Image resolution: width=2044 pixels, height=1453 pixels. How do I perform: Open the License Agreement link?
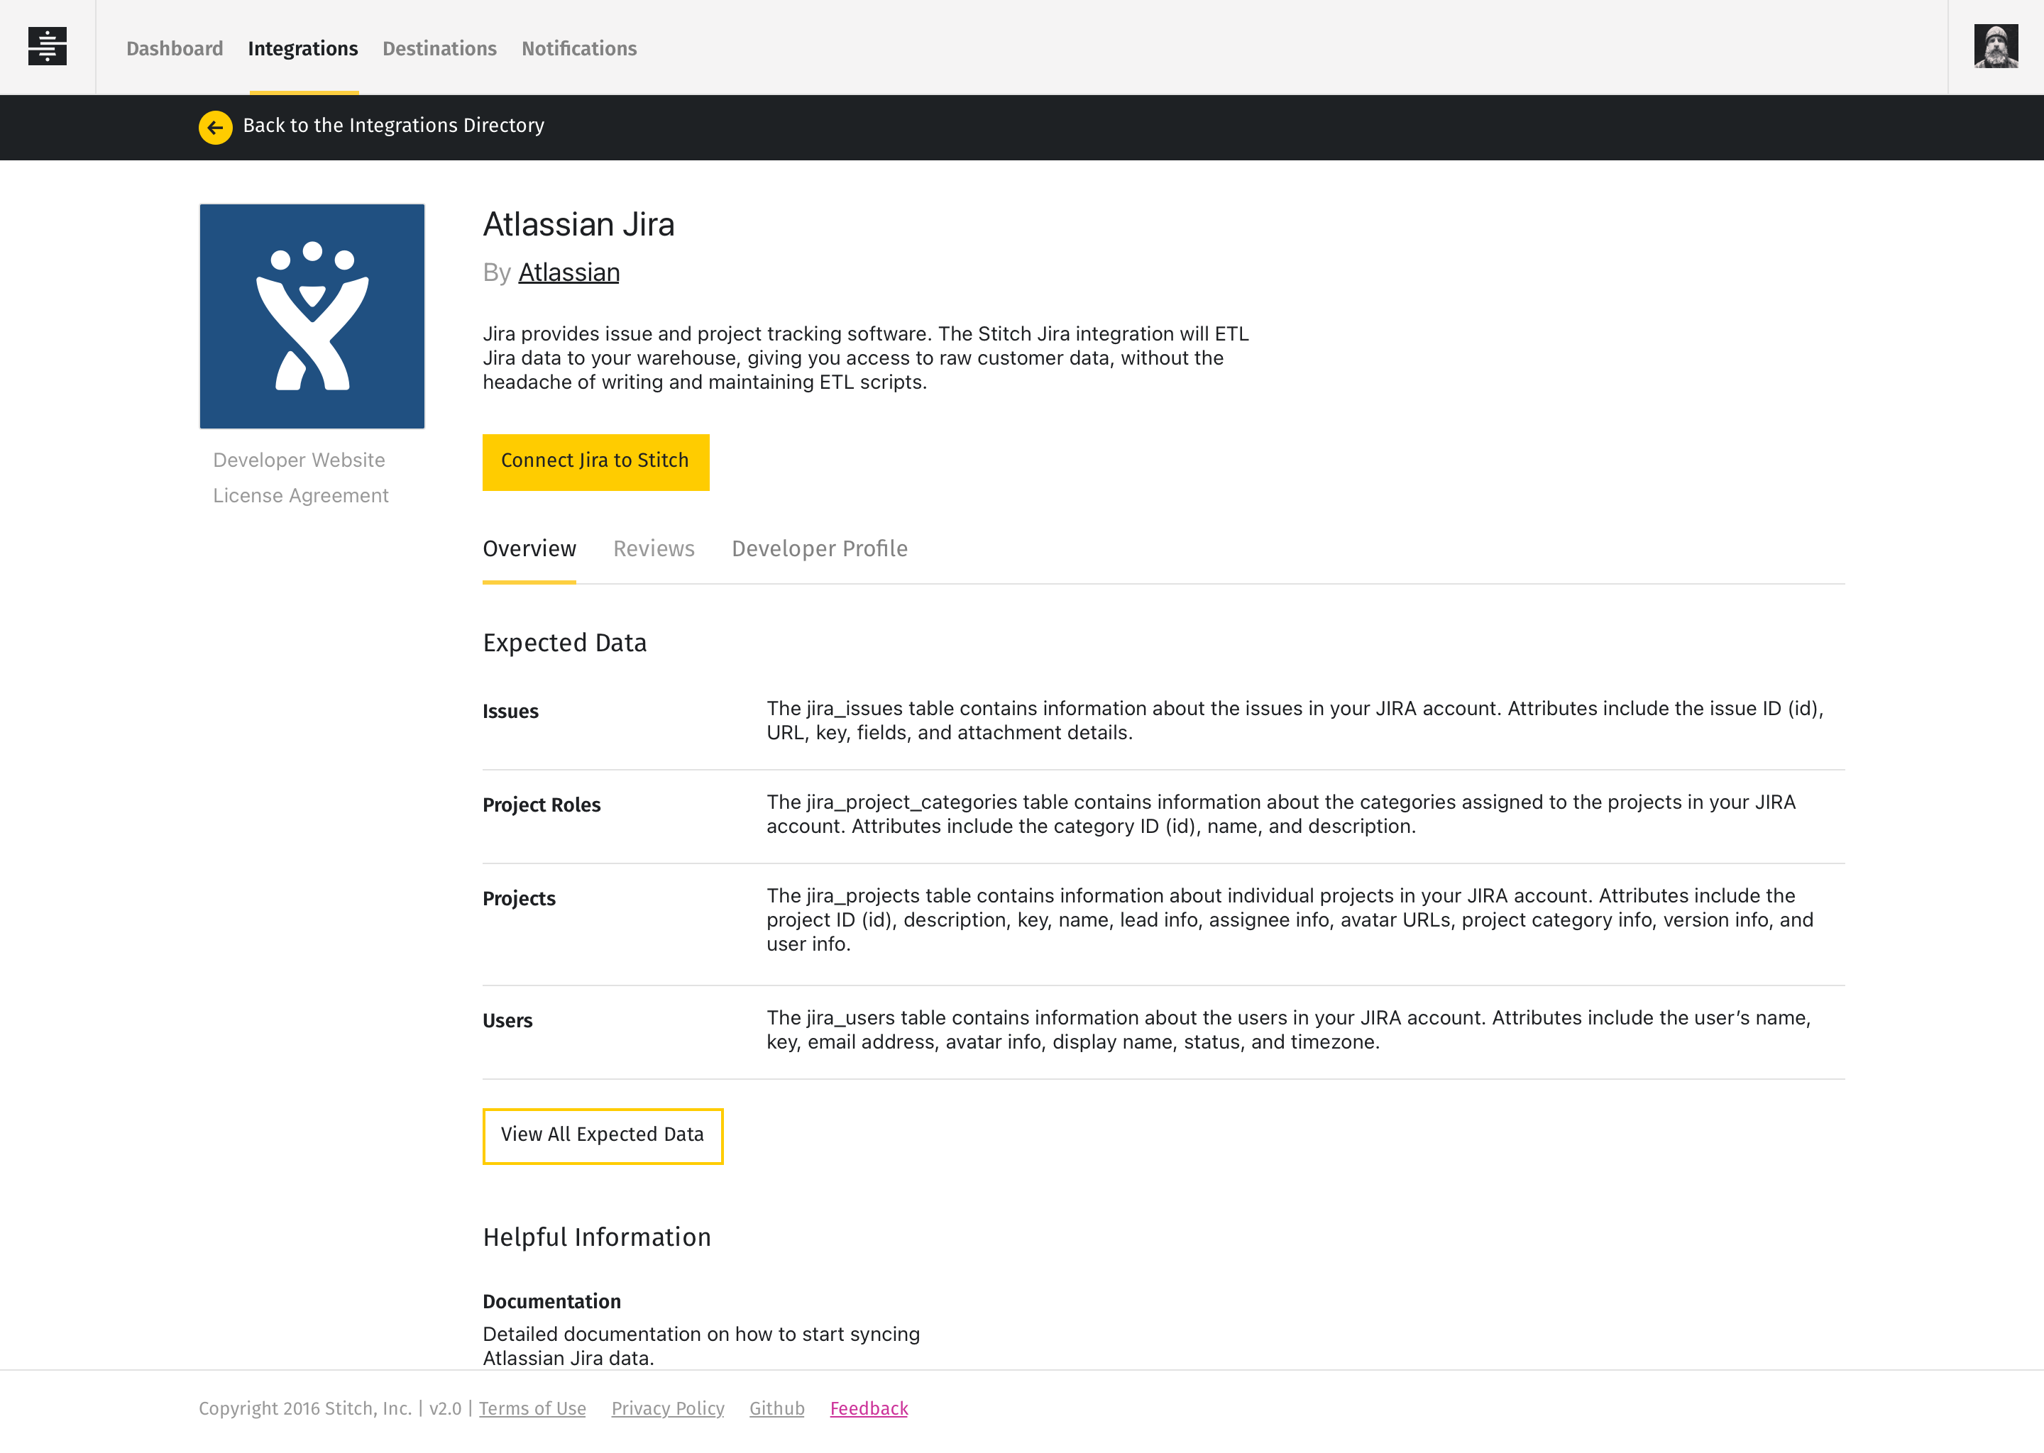click(301, 496)
